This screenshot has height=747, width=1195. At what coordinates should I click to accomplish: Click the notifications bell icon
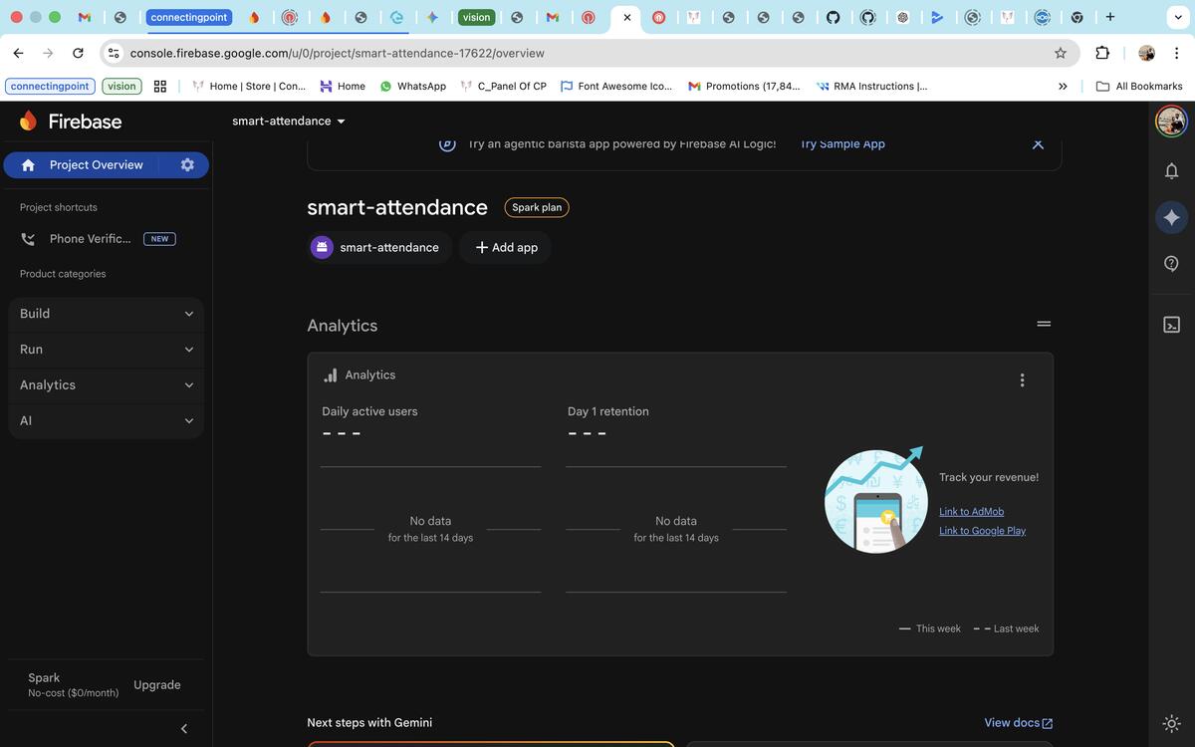(x=1171, y=171)
